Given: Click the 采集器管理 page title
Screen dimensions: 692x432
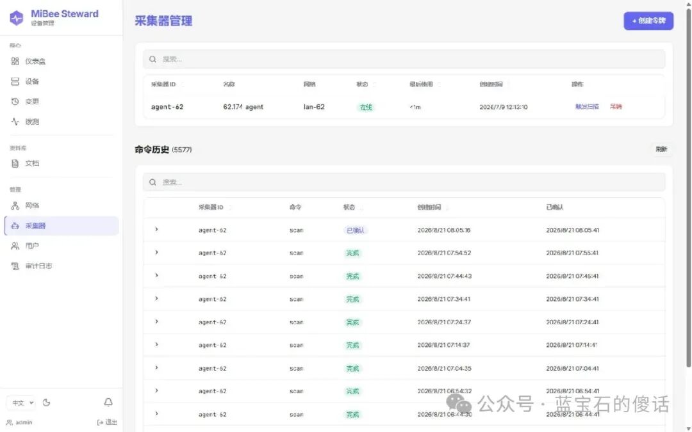Looking at the screenshot, I should (163, 20).
